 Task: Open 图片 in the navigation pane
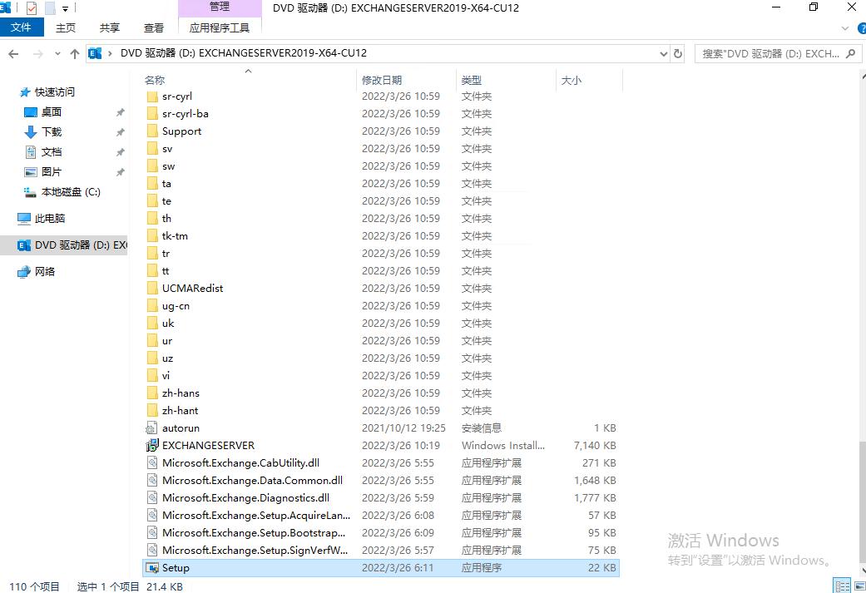[52, 171]
